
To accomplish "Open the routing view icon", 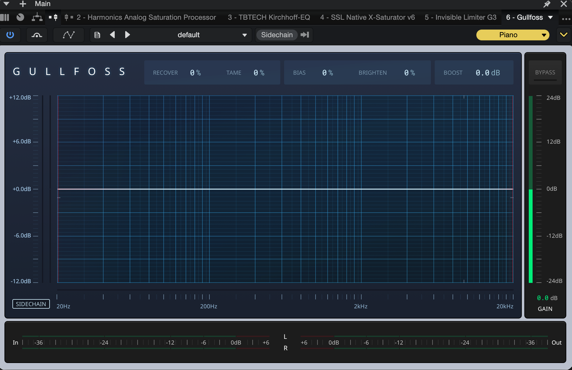I will (x=37, y=17).
